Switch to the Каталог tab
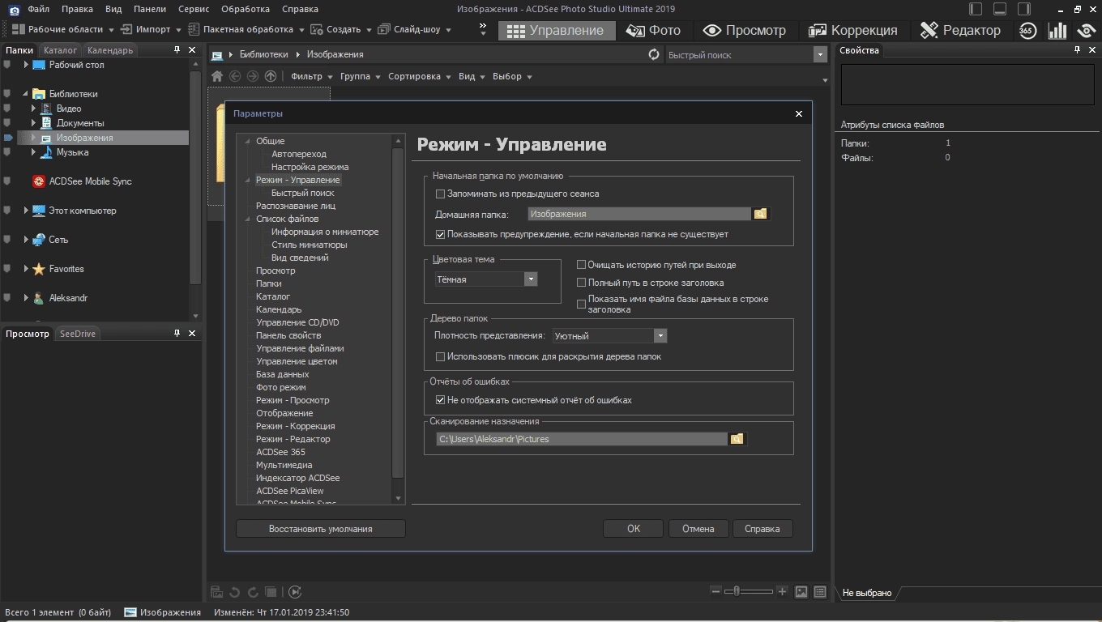This screenshot has width=1102, height=622. point(61,50)
